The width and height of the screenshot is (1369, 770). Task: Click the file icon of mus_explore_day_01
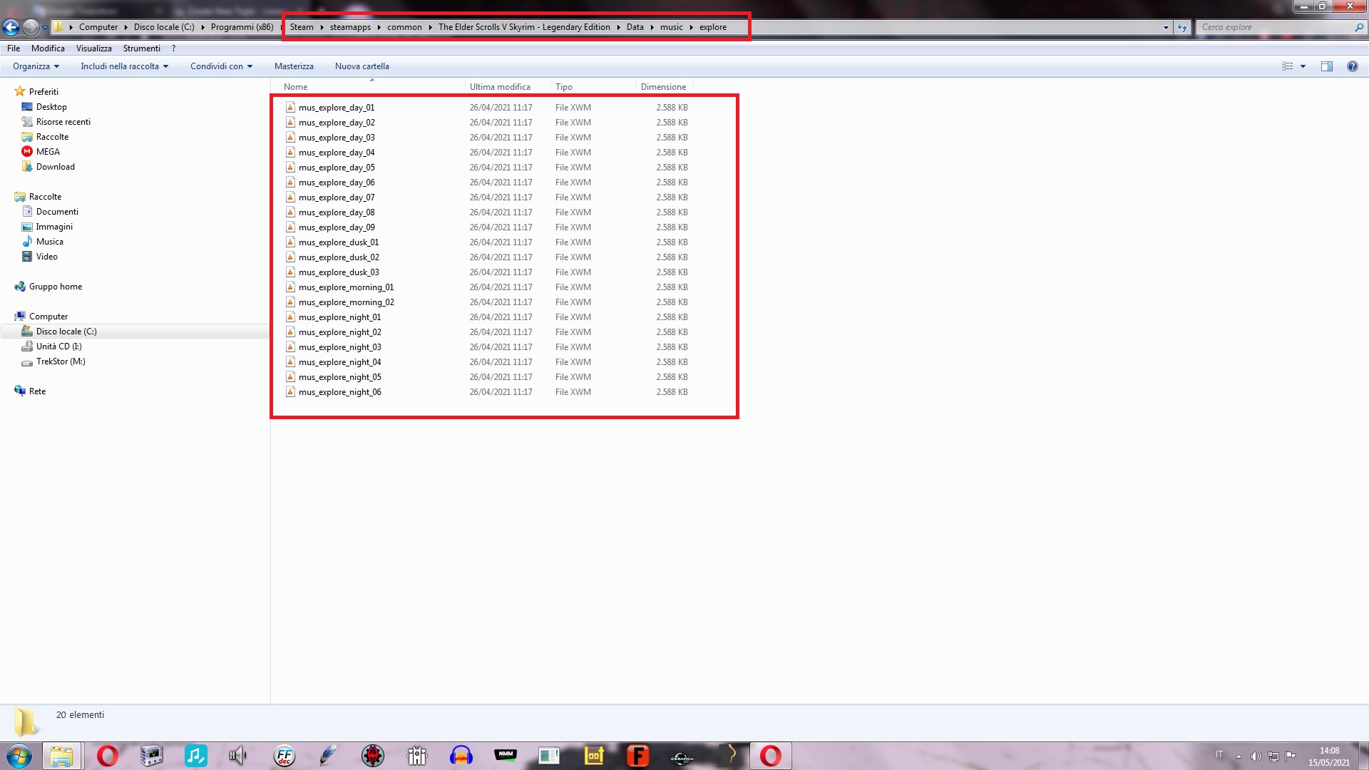coord(290,108)
